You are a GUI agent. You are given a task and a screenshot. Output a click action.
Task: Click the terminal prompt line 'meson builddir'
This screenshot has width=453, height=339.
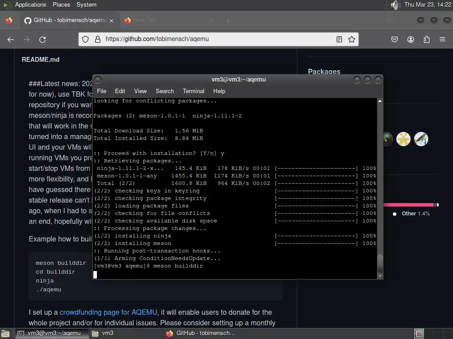pyautogui.click(x=148, y=266)
